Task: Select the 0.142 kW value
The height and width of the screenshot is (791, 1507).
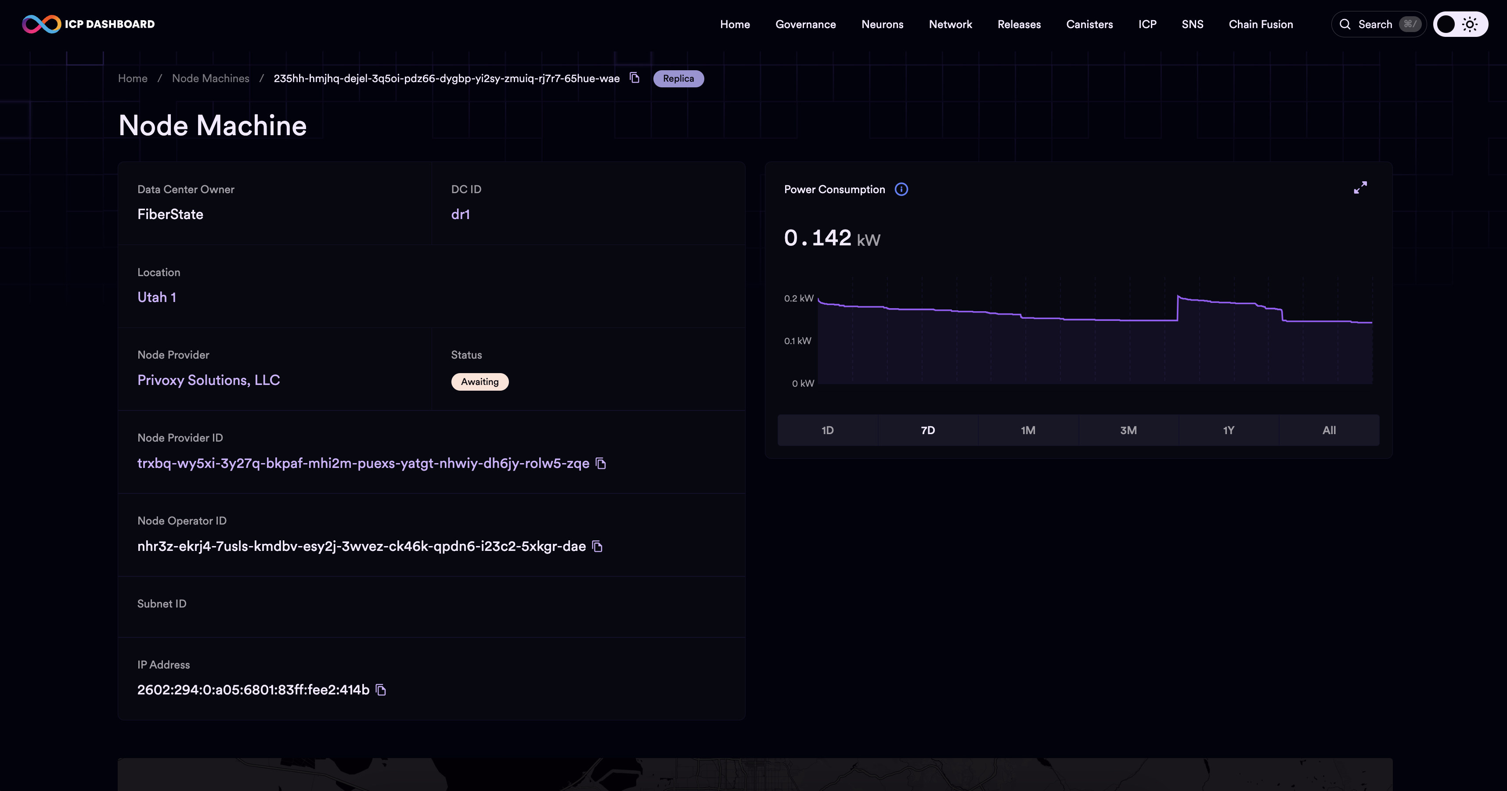Action: click(832, 238)
